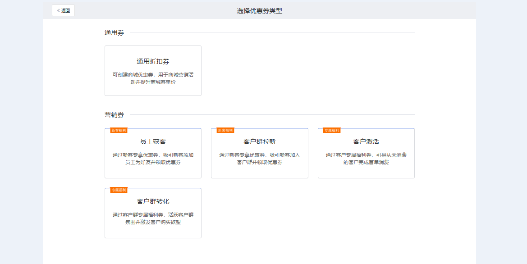The image size is (527, 264).
Task: Click the description under 客户群拉新
Action: pyautogui.click(x=260, y=159)
